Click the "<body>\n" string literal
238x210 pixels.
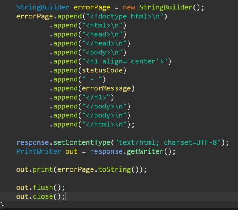(x=102, y=52)
